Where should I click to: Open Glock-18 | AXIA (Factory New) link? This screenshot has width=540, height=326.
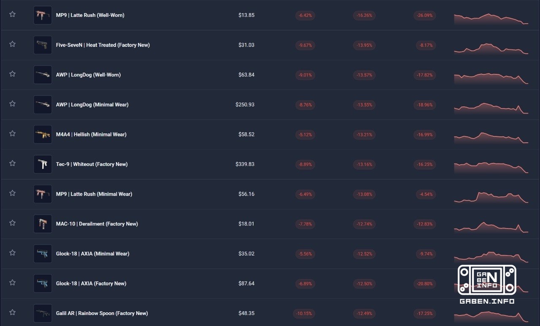91,284
